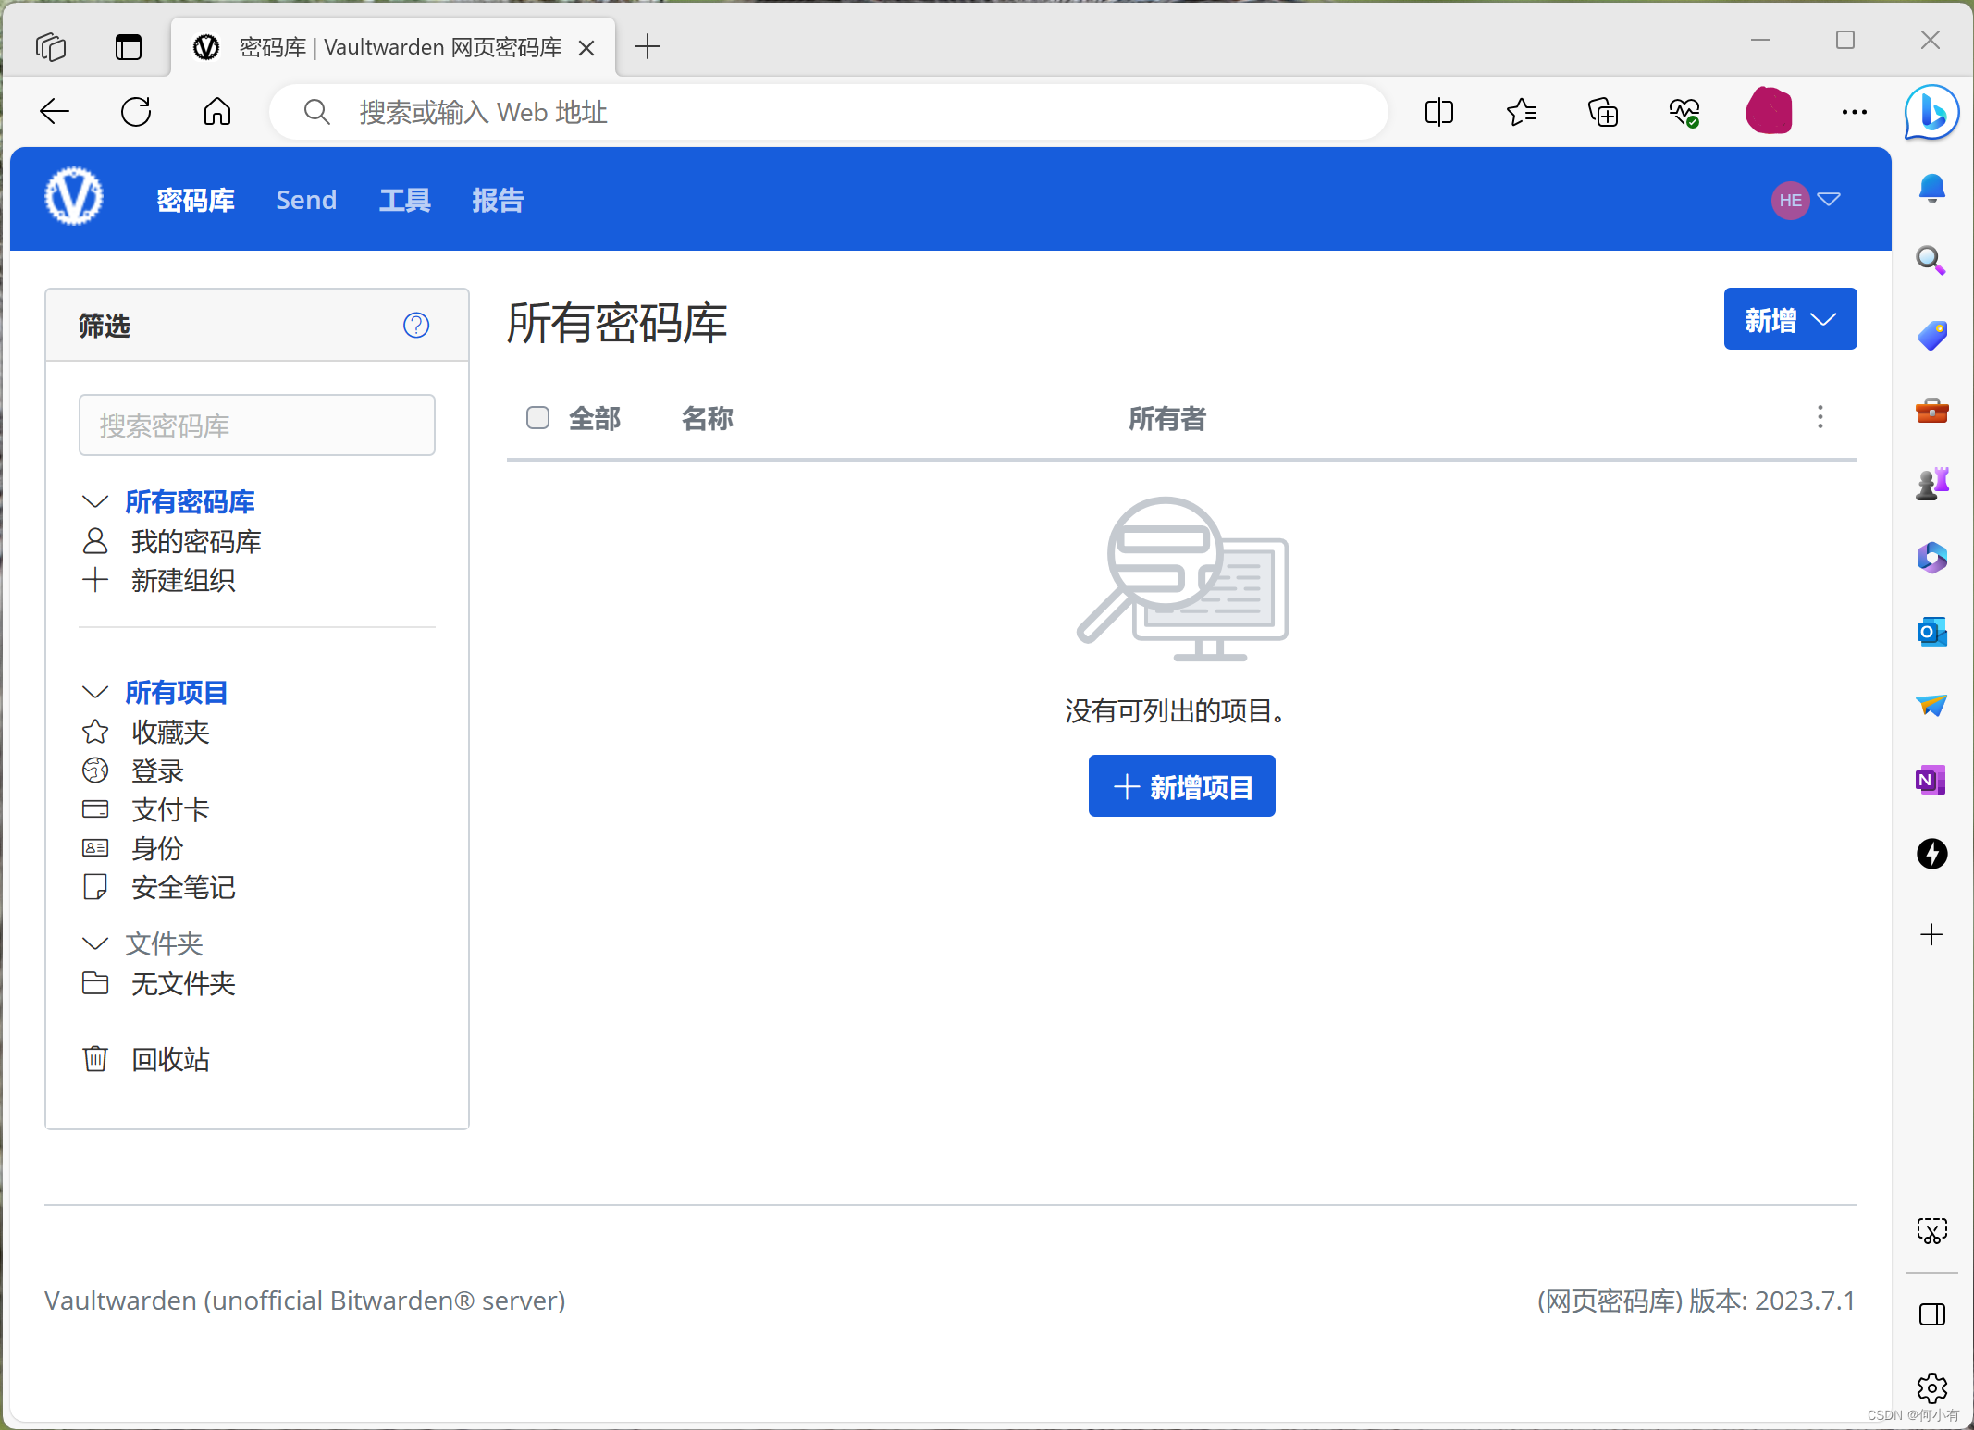
Task: Switch to the Send tab
Action: tap(306, 200)
